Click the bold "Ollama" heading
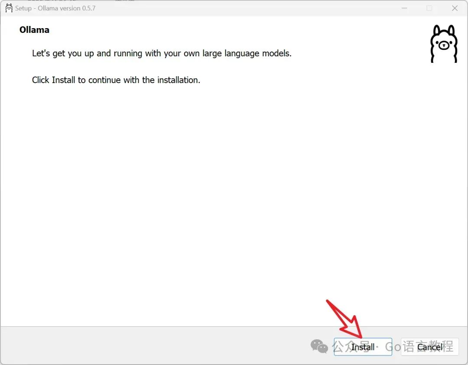The width and height of the screenshot is (468, 365). 34,30
